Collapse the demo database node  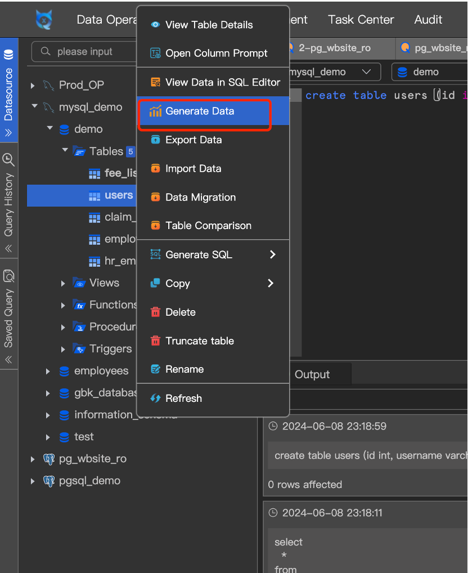50,128
